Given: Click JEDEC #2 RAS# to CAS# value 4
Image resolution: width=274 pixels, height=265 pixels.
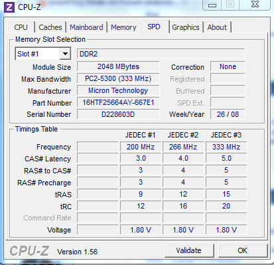Looking at the screenshot, I should click(x=183, y=170).
